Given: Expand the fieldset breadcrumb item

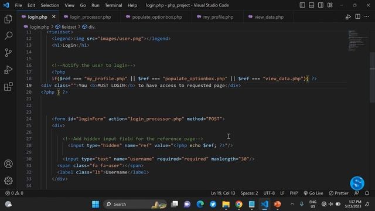Looking at the screenshot, I should point(69,27).
